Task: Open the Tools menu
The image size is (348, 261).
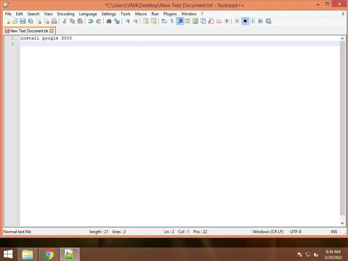Action: tap(125, 14)
